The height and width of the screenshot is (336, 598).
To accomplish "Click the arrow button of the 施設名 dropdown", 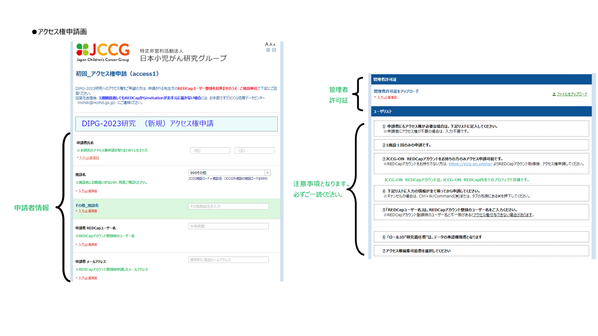I will click(x=268, y=173).
